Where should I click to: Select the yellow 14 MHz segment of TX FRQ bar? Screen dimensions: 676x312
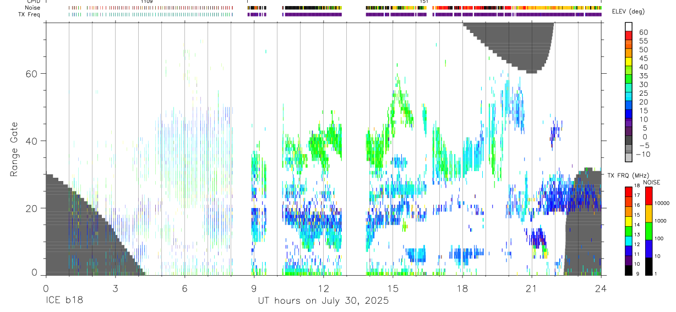click(629, 221)
